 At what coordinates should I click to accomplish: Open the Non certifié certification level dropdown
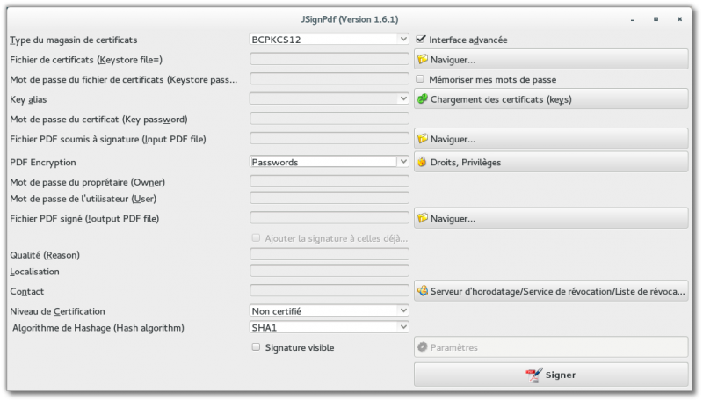[x=330, y=310]
